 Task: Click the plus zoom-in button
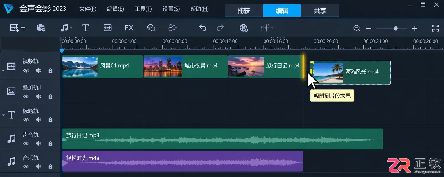tap(415, 29)
